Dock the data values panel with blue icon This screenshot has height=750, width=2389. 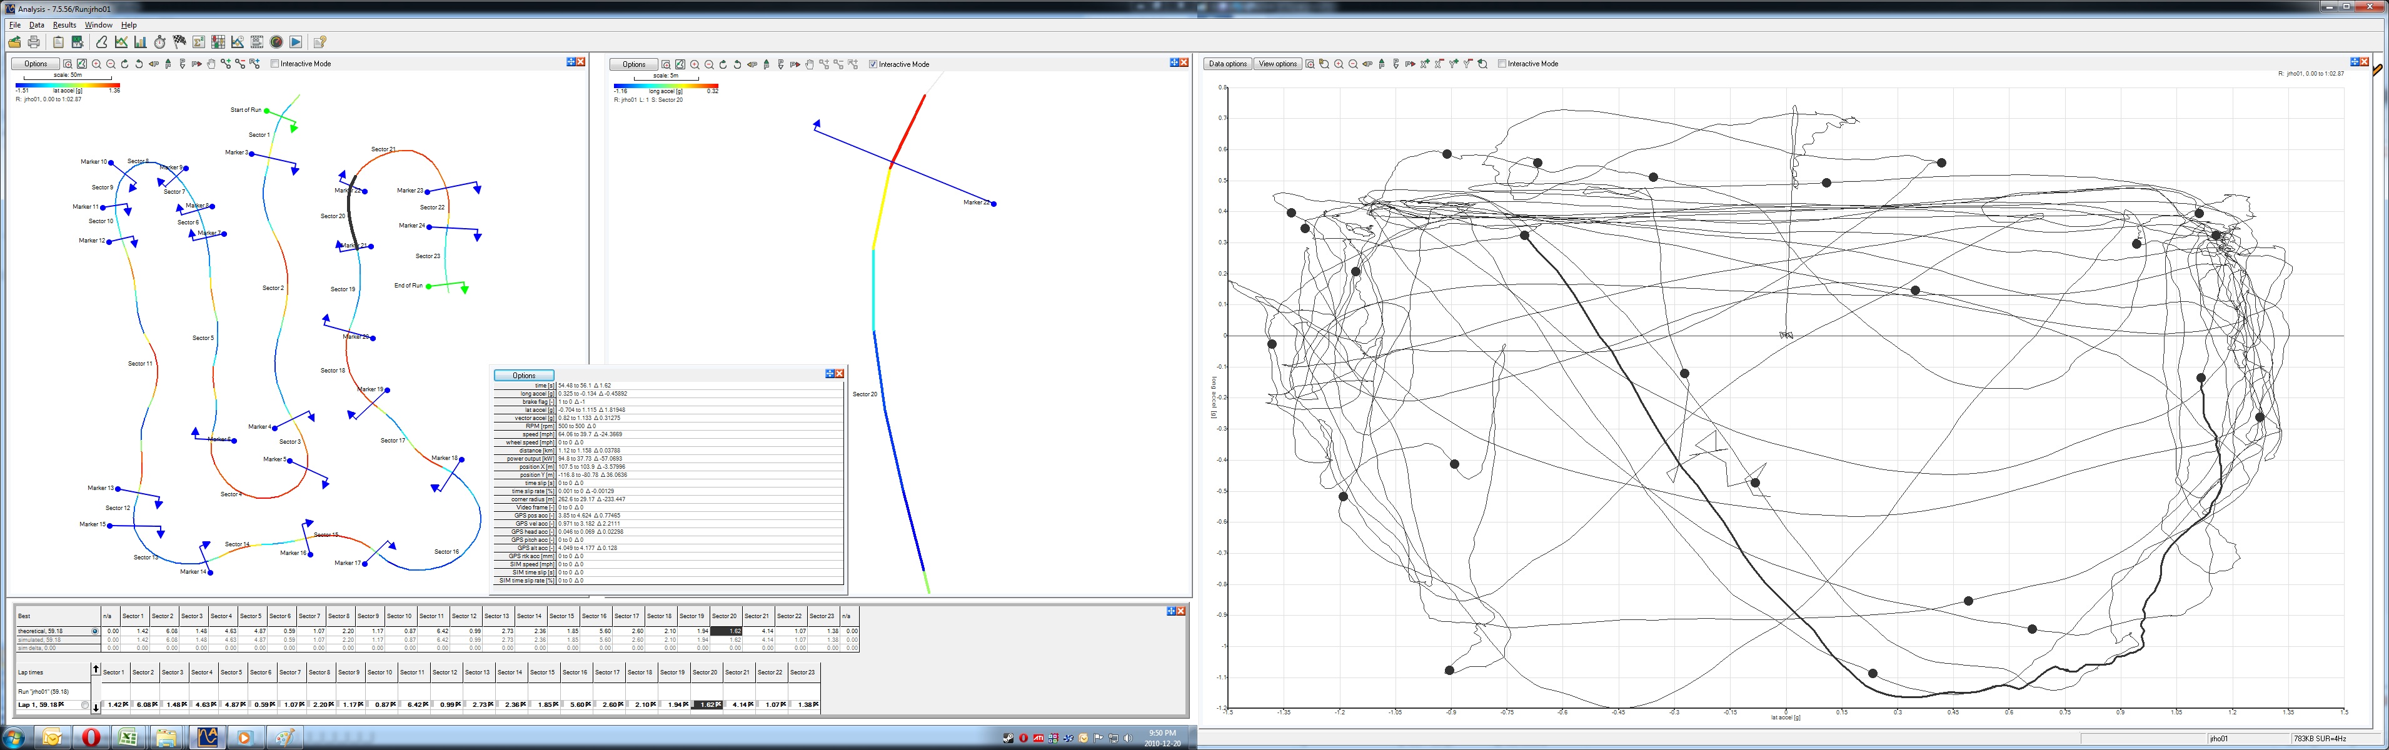pyautogui.click(x=830, y=374)
